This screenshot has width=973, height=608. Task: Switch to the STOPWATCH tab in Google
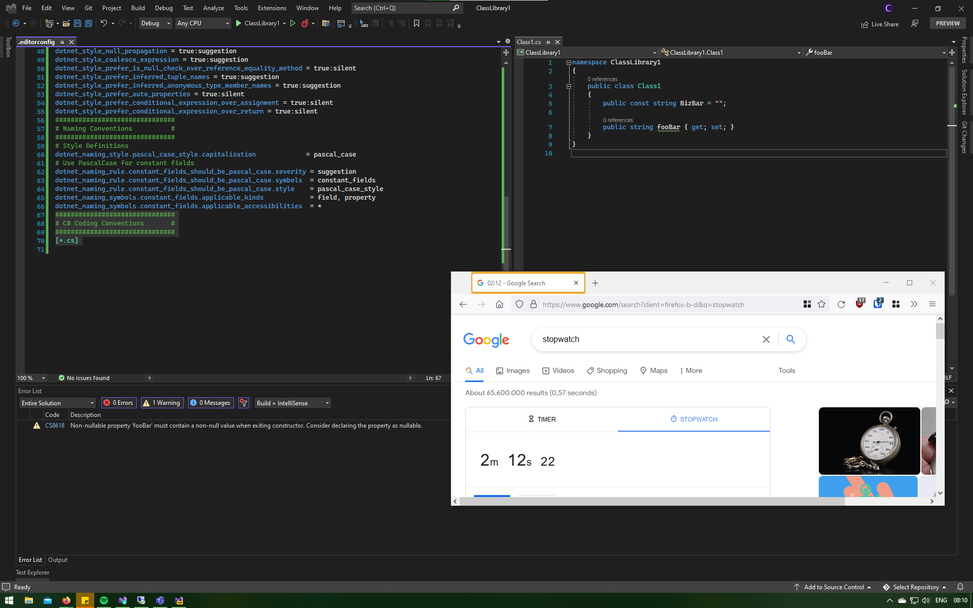click(693, 419)
